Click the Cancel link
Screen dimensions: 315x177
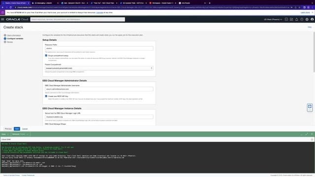[25, 129]
